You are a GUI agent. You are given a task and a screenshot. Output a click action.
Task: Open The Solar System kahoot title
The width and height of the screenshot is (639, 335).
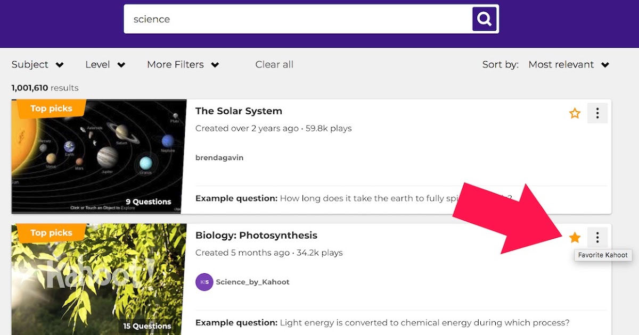[x=239, y=111]
